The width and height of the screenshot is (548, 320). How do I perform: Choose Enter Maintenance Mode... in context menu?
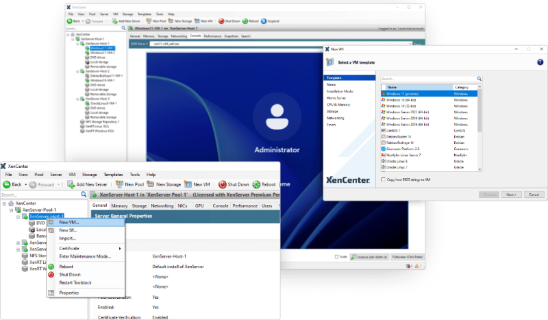pos(86,256)
